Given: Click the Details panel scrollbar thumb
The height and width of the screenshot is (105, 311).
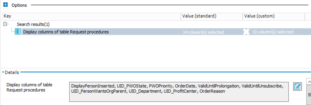Looking at the screenshot, I should [309, 95].
